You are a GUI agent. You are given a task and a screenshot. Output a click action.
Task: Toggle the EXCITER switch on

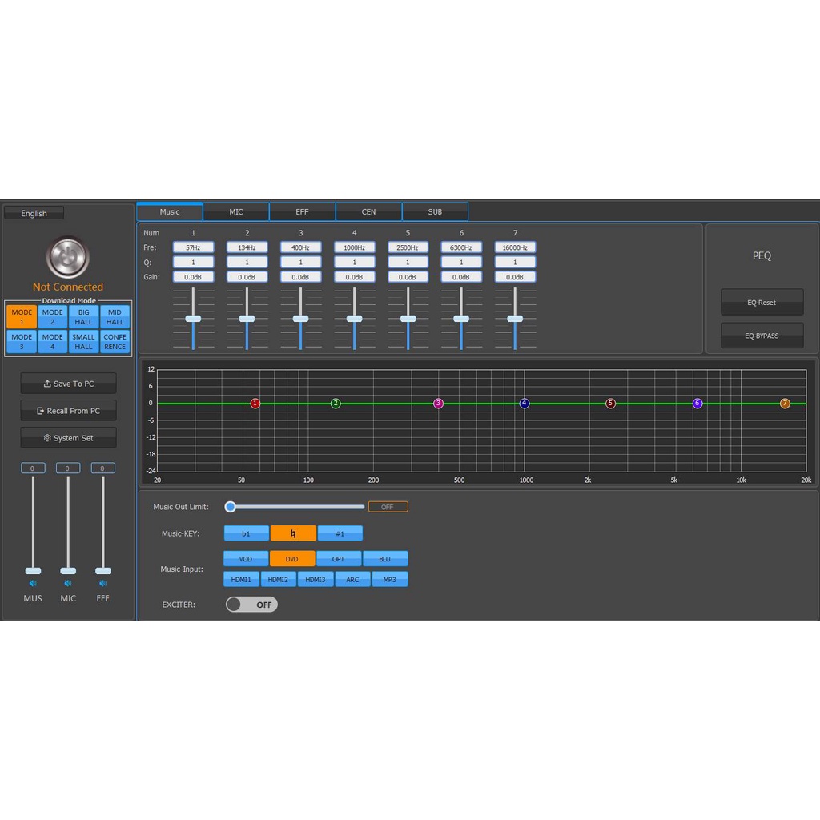(x=251, y=605)
